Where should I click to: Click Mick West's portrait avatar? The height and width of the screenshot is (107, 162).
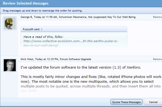point(10,65)
